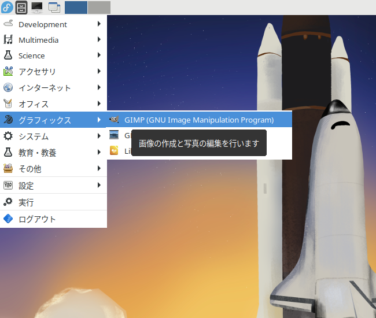Click the show desktop monitor icon
376x318 pixels.
(x=37, y=7)
